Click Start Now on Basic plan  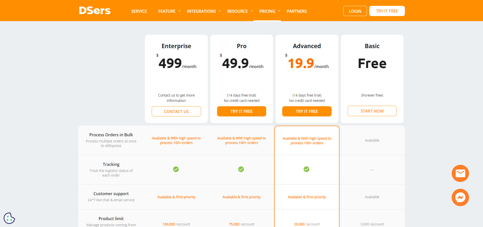click(x=372, y=111)
